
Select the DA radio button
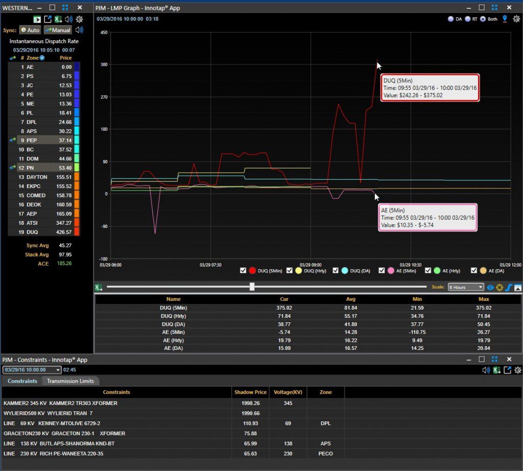coord(450,19)
